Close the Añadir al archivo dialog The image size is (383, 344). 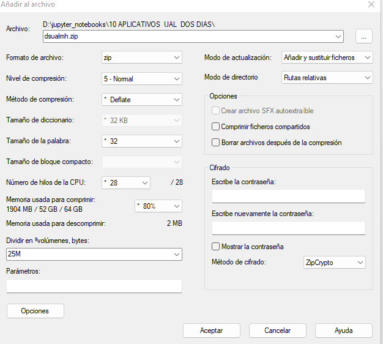coord(371,5)
